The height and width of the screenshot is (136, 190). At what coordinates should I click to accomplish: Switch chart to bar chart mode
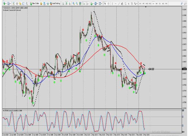coord(63,3)
